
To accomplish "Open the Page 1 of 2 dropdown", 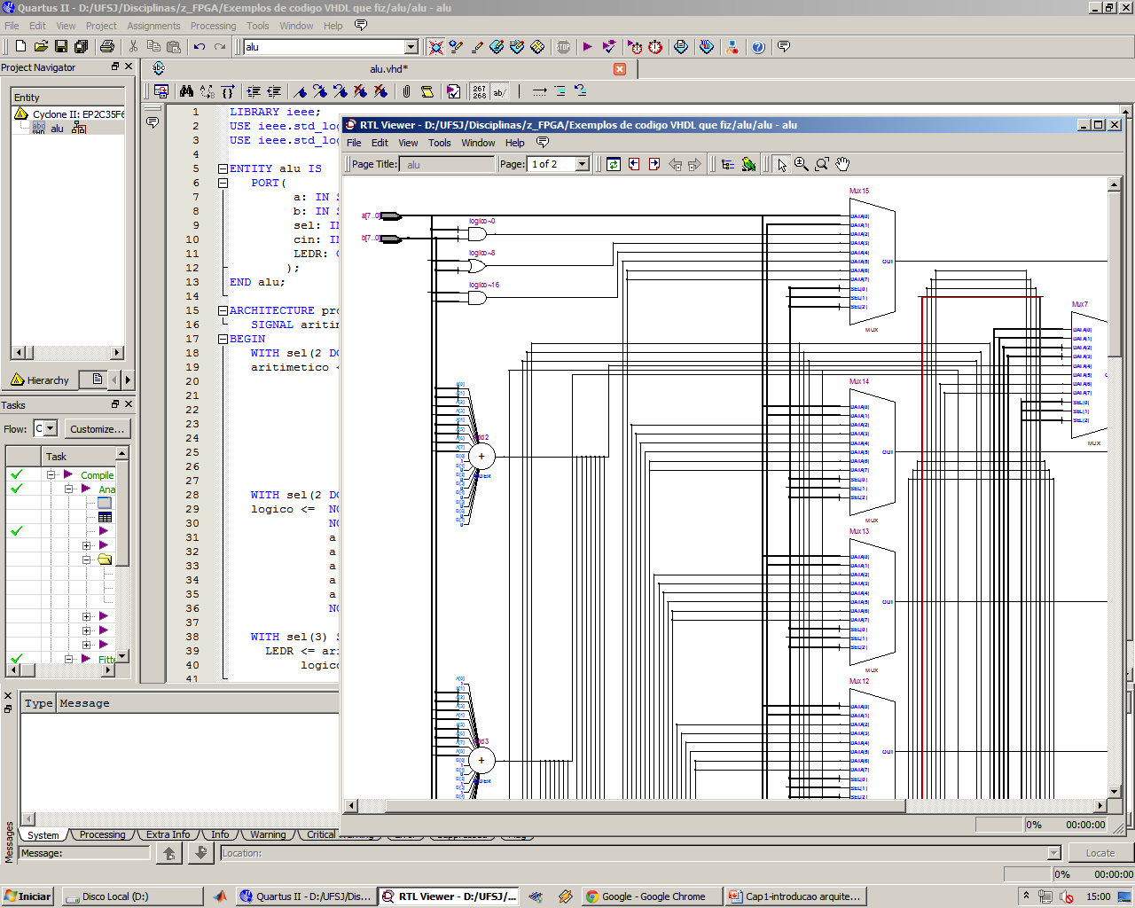I will 583,164.
